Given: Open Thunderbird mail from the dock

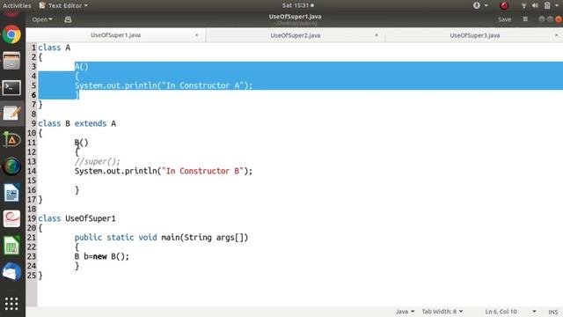Looking at the screenshot, I should pos(11,272).
